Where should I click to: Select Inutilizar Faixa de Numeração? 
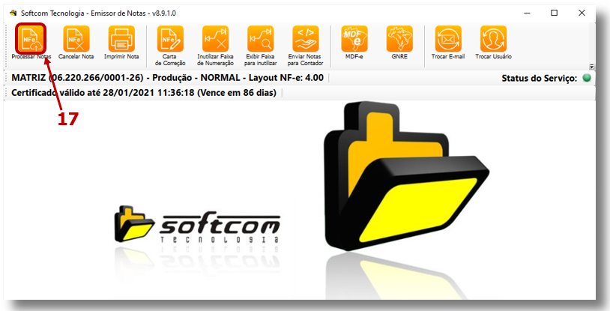(x=215, y=37)
